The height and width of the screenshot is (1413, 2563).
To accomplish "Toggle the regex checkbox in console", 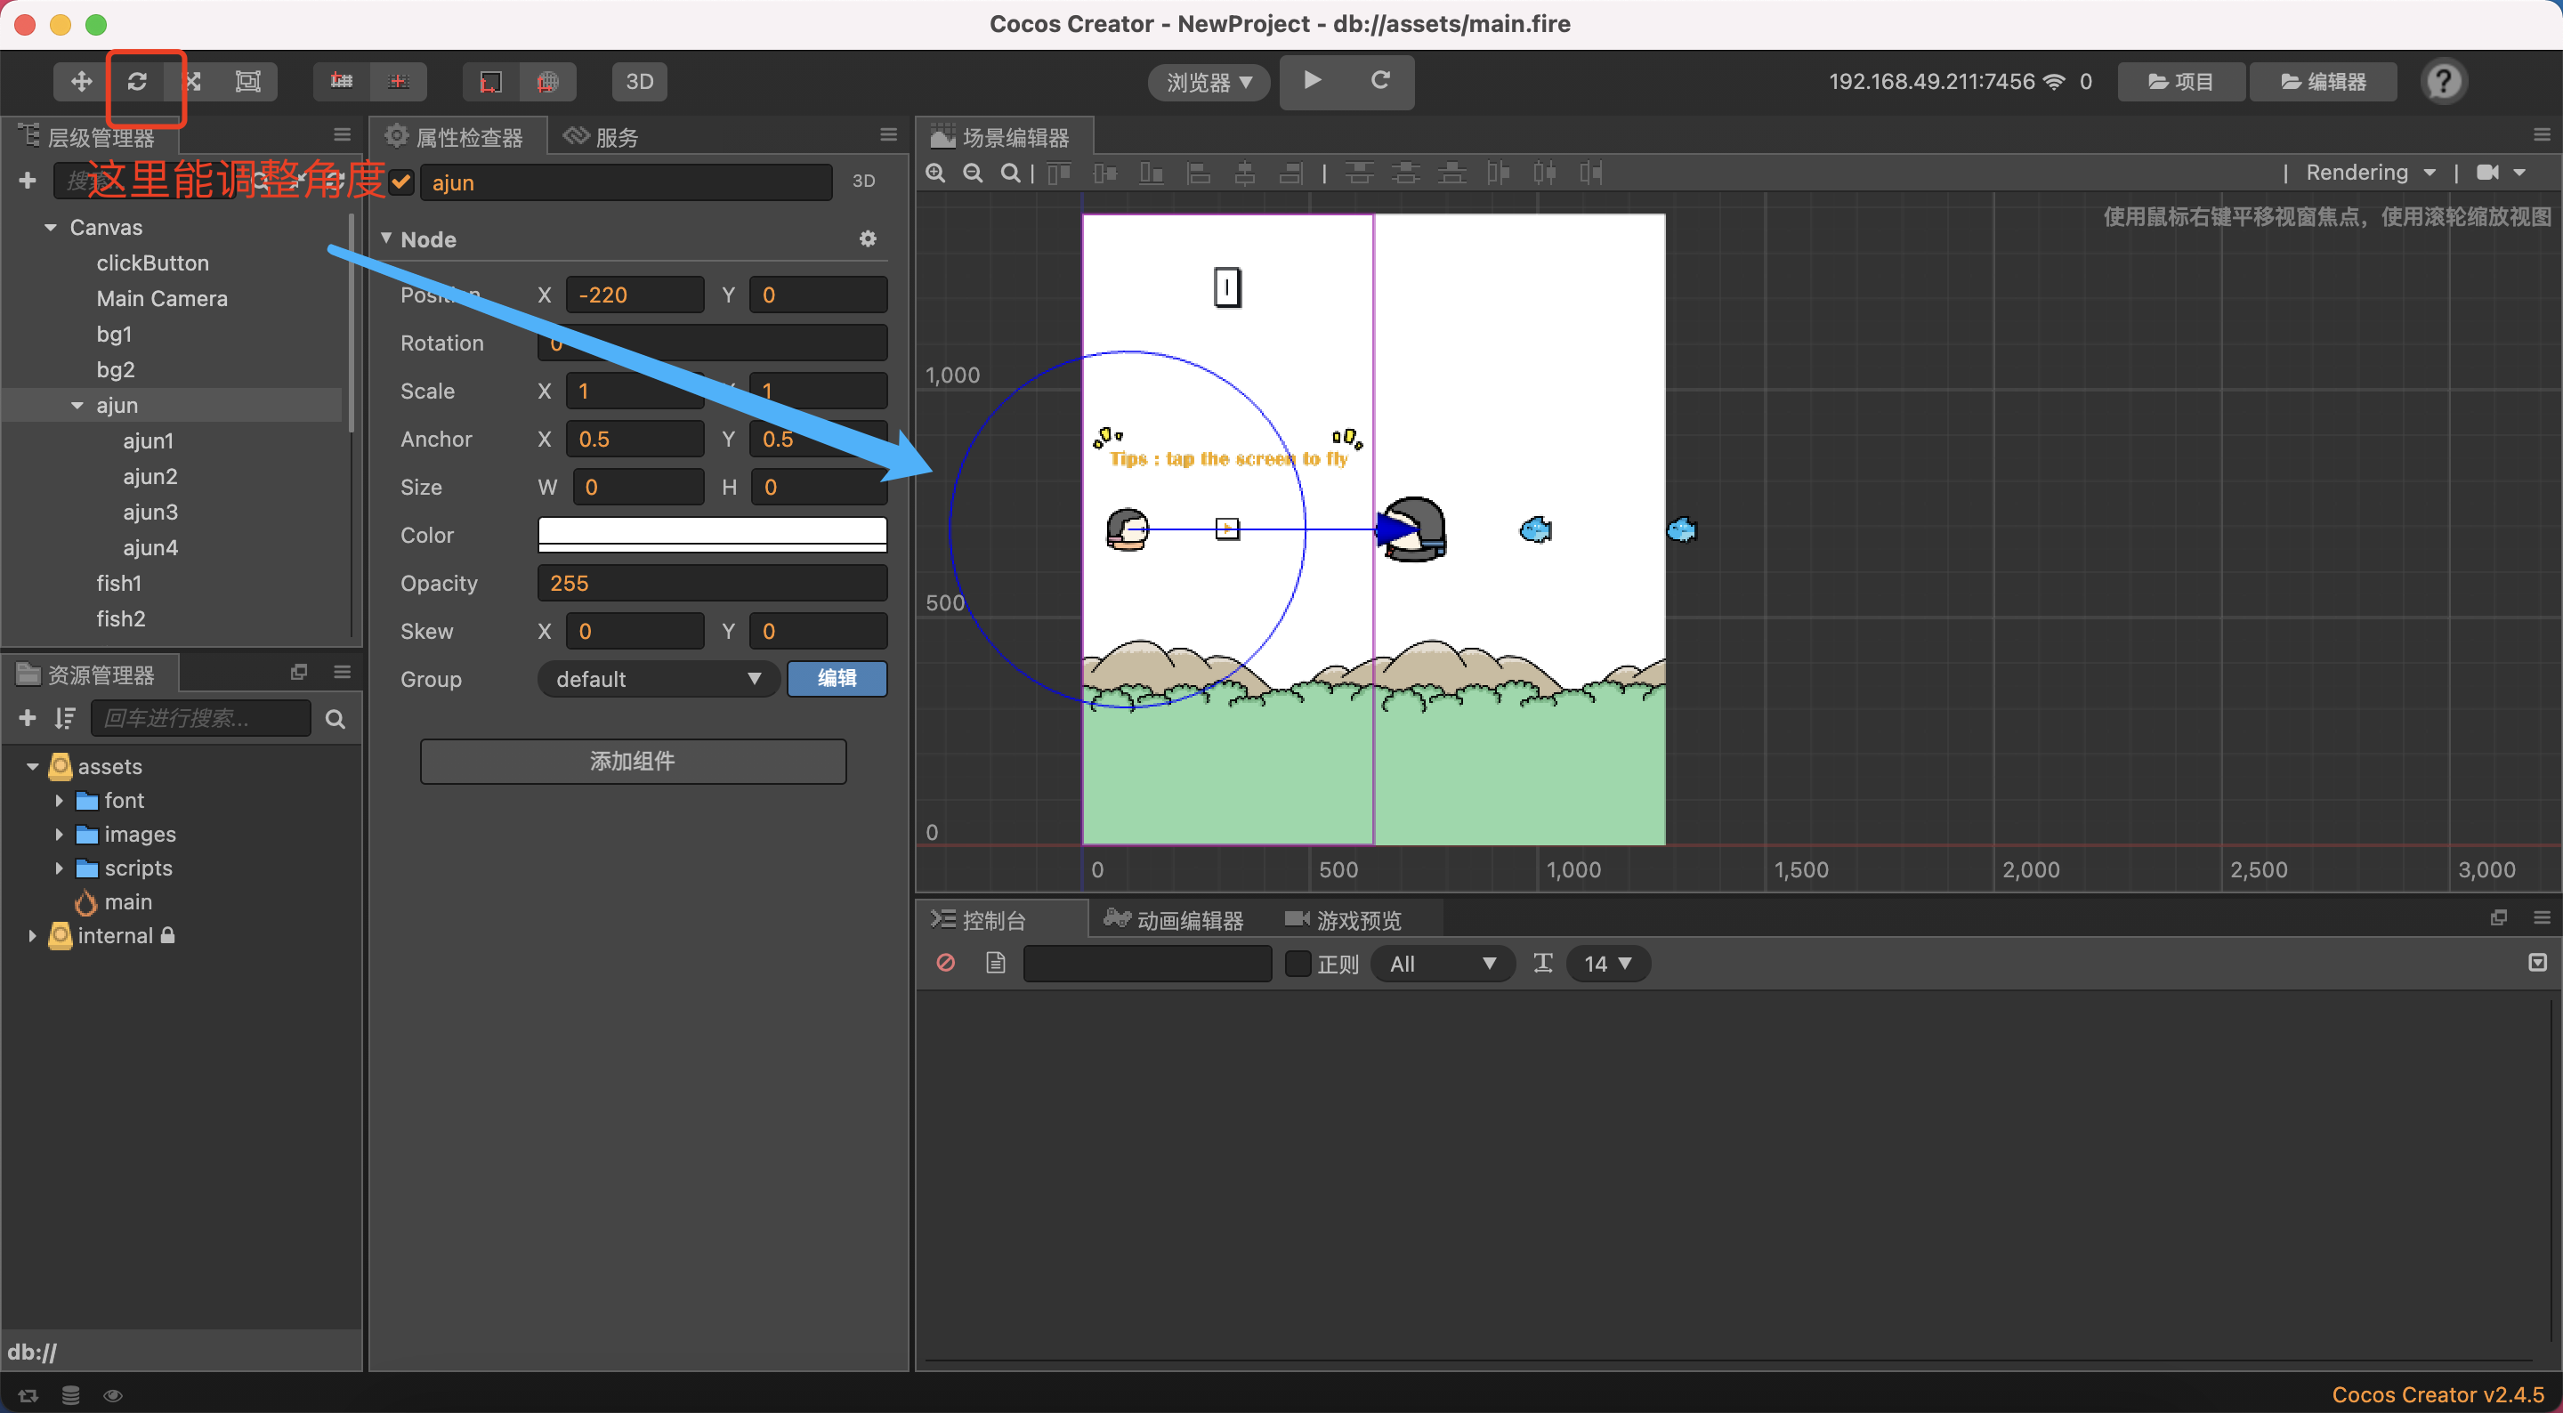I will [x=1298, y=964].
